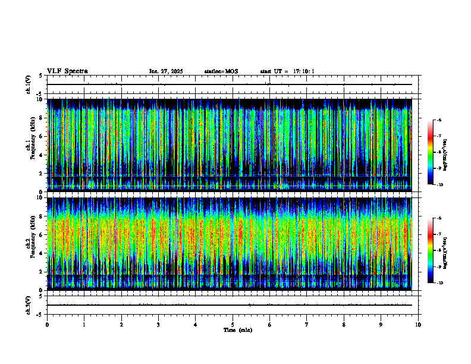Click time axis tick label "1"
The width and height of the screenshot is (471, 364).
point(84,325)
